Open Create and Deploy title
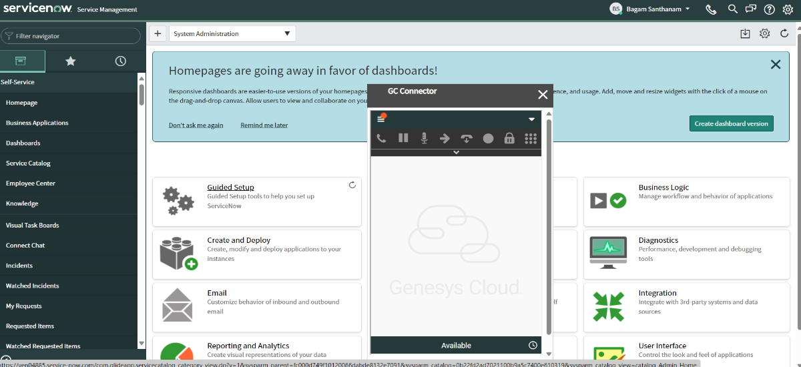The width and height of the screenshot is (801, 367). tap(239, 240)
